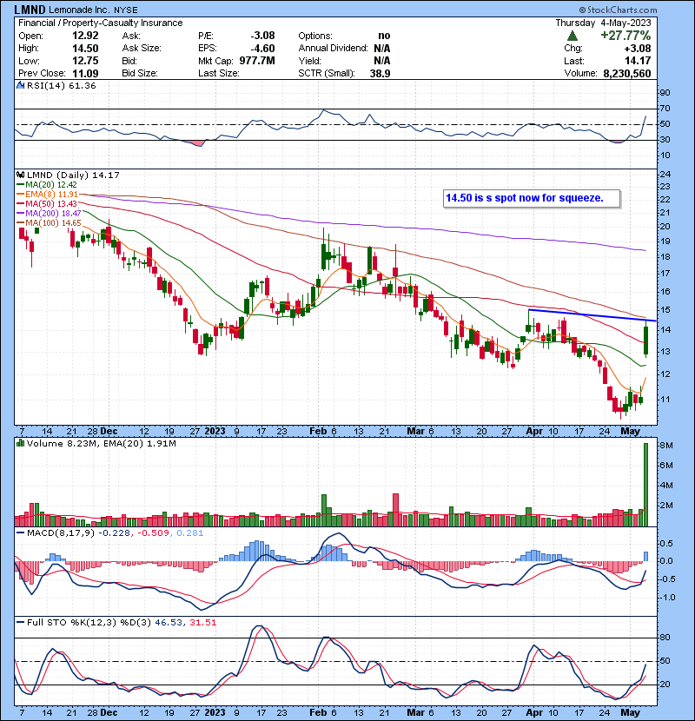695x721 pixels.
Task: Click the LMND ticker symbol in the header
Action: [x=30, y=10]
